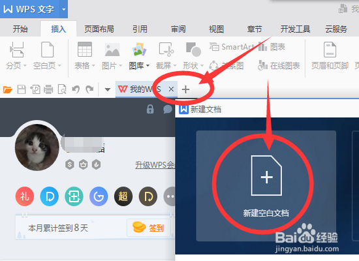The height and width of the screenshot is (261, 359).
Task: Switch to the 视图 tab
Action: (x=216, y=29)
